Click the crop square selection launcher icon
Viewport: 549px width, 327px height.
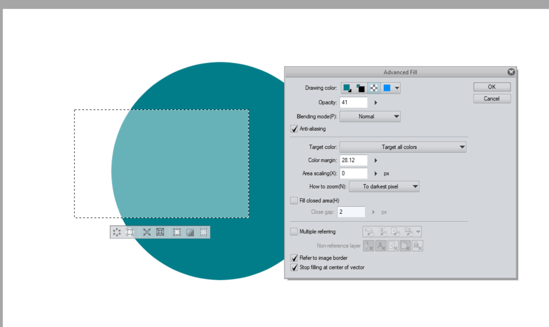(130, 232)
